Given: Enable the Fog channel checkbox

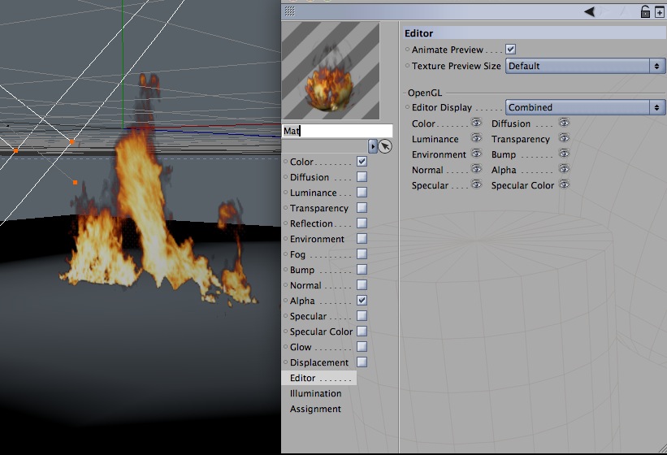Looking at the screenshot, I should [x=362, y=254].
